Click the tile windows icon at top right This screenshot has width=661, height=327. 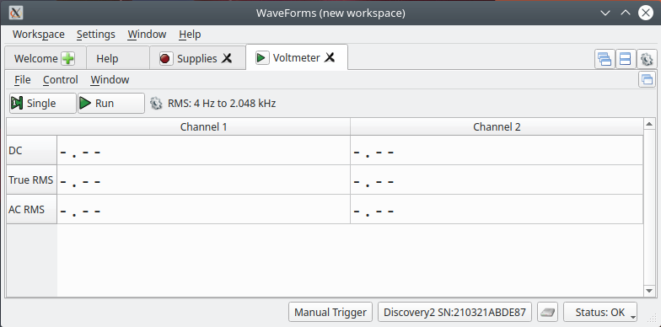click(x=626, y=59)
